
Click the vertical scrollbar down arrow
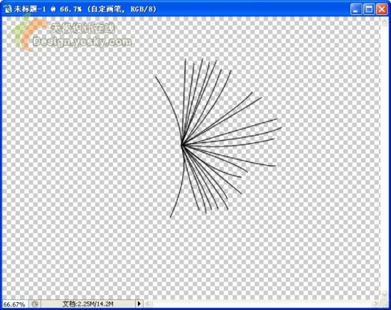coord(385,295)
